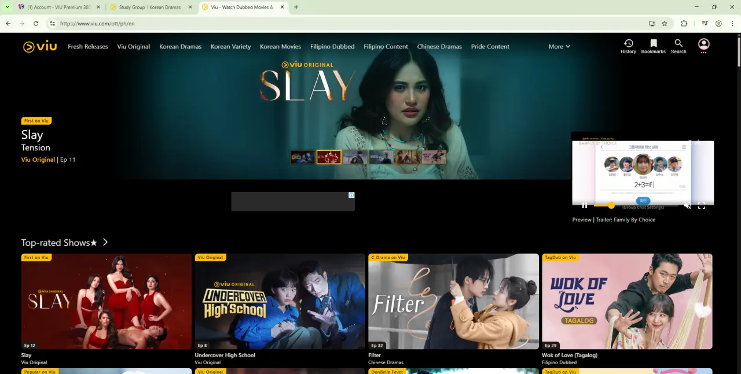Click the browser forward arrow
Viewport: 741px width, 374px height.
click(22, 24)
